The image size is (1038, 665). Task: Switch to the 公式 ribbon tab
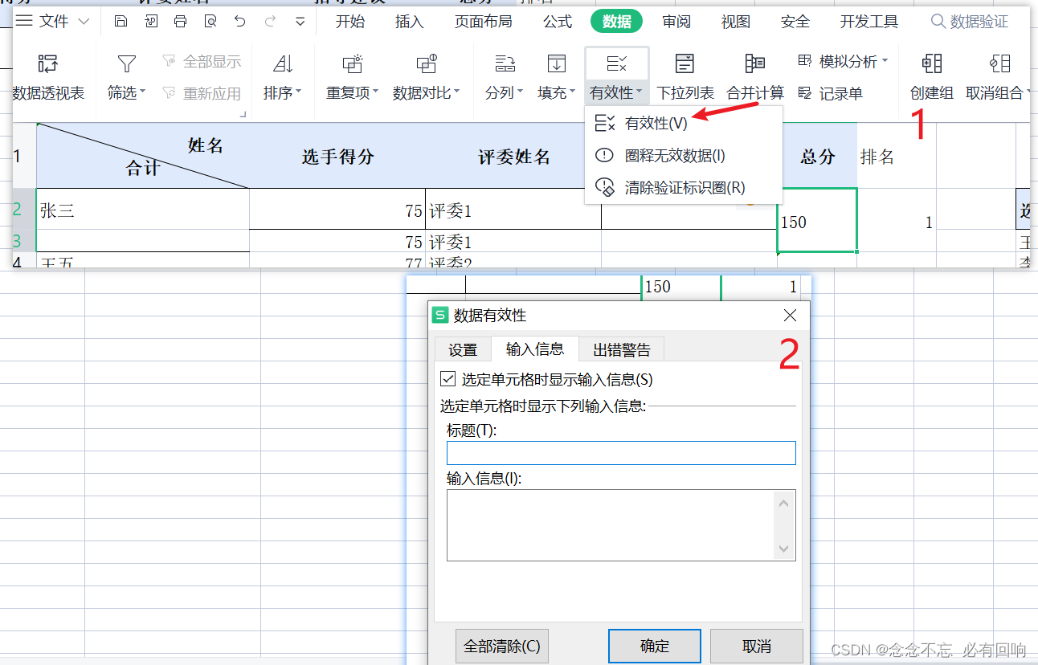(558, 22)
